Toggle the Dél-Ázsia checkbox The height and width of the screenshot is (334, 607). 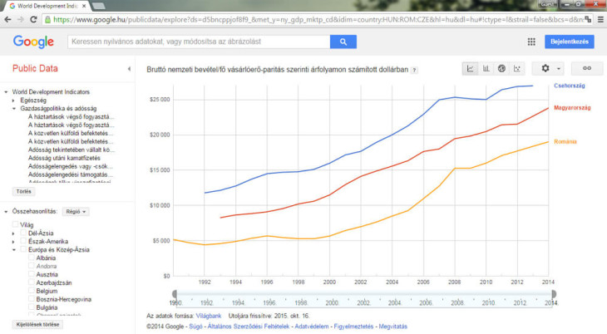[x=23, y=233]
